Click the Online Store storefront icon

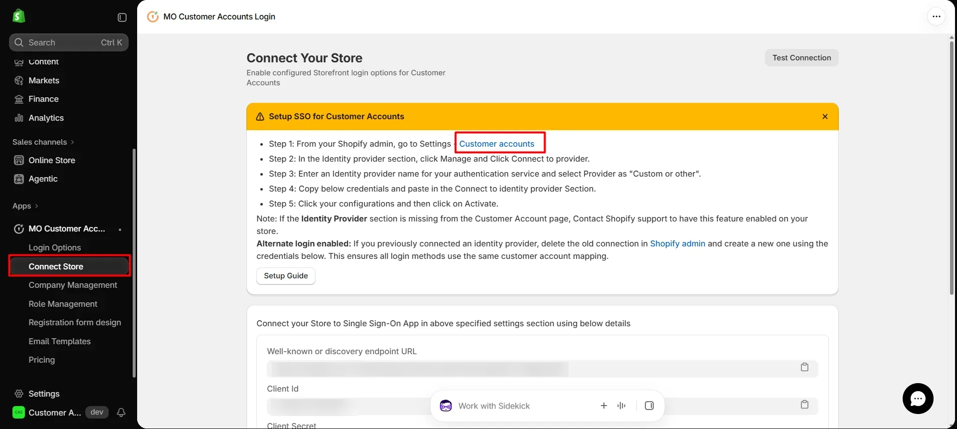tap(19, 160)
